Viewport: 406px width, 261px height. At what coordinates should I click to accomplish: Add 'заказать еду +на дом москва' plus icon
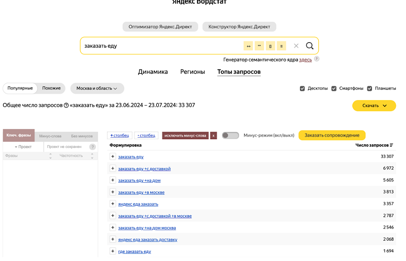point(113,227)
